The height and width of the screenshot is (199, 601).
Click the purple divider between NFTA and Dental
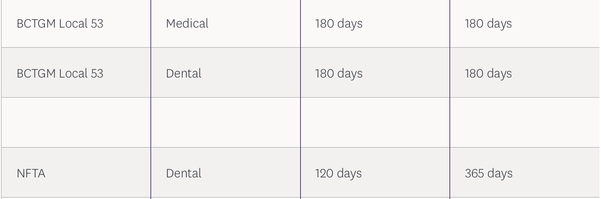click(x=151, y=173)
